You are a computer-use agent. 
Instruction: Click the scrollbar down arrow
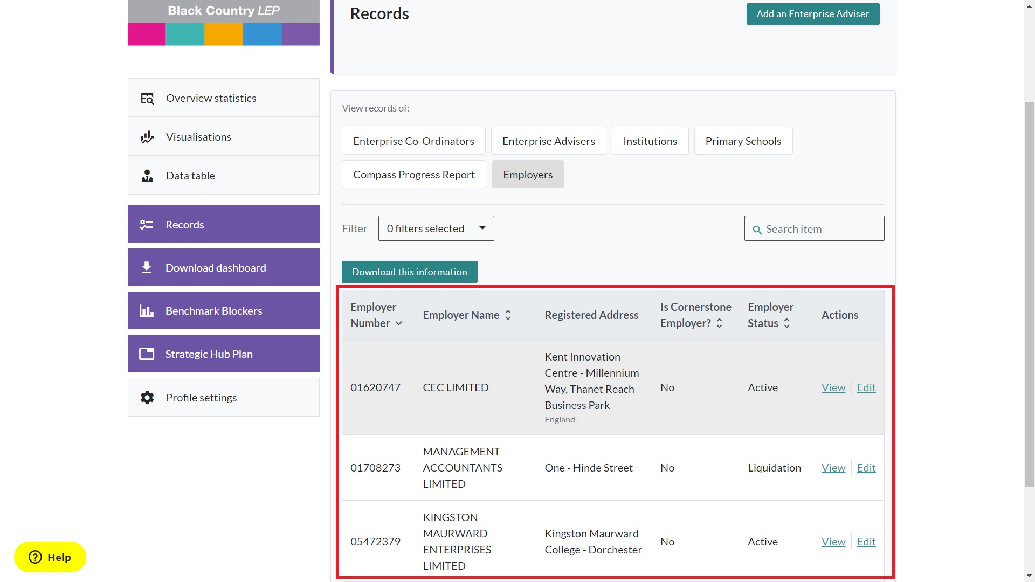pos(1029,576)
